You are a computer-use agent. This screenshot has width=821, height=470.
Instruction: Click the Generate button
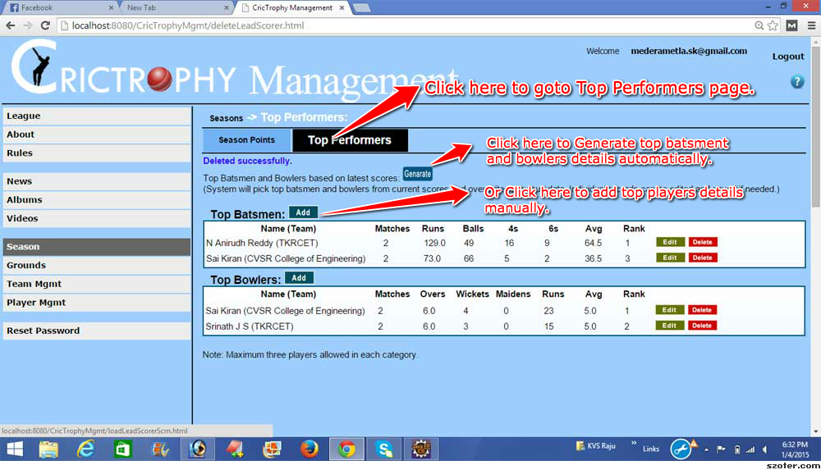tap(417, 174)
